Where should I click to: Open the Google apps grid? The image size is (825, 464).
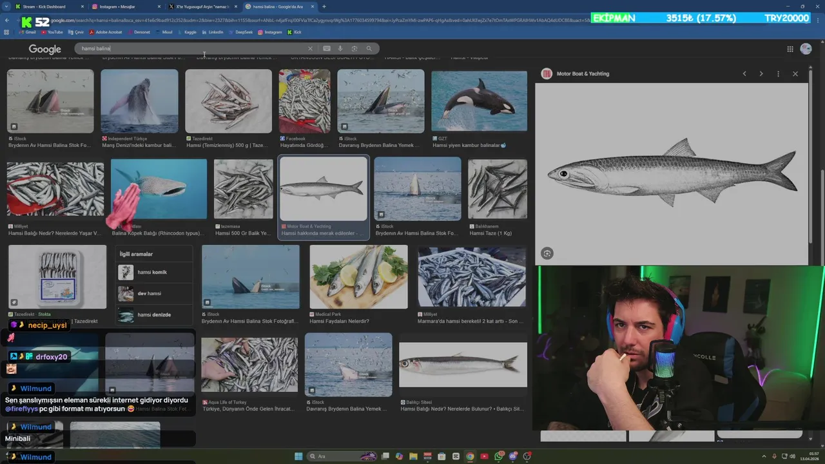click(790, 49)
